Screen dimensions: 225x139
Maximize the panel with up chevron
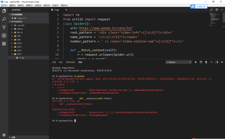point(211,62)
